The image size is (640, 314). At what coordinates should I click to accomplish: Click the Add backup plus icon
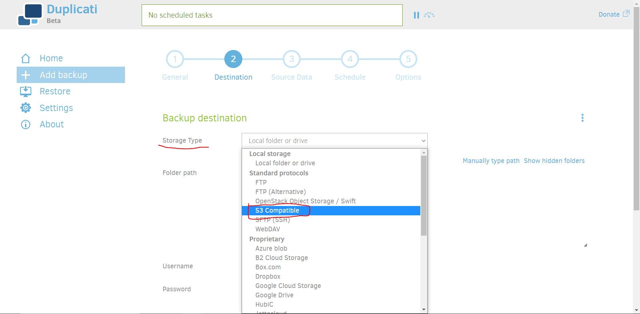click(26, 75)
